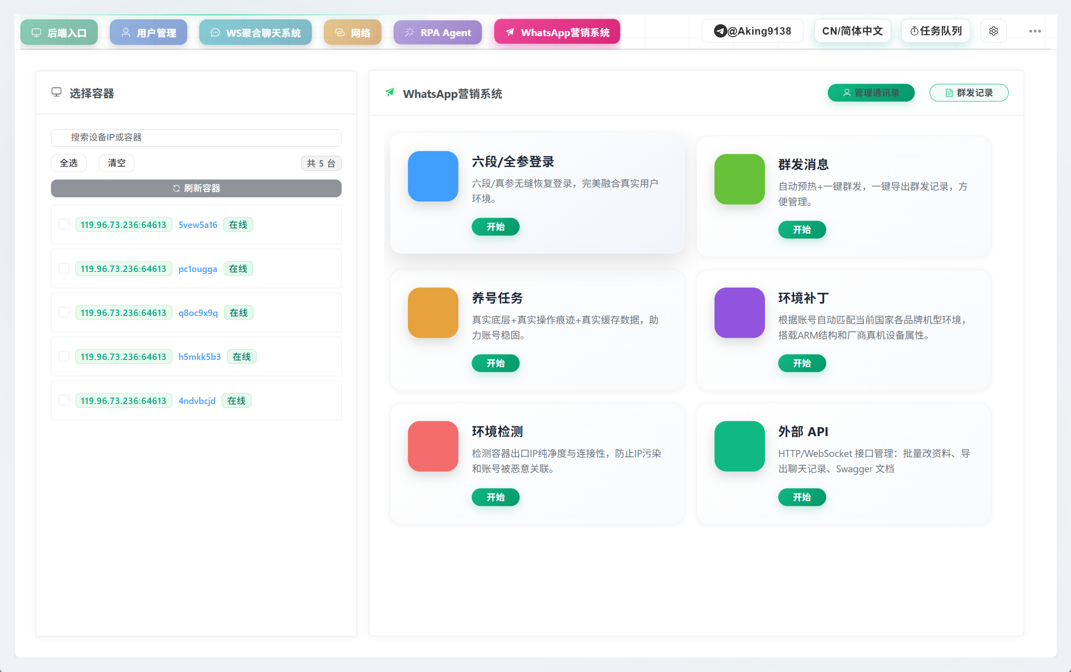Click the 在线 status tag for h5mkk5b3
Screen dimensions: 1071x672
(x=242, y=357)
